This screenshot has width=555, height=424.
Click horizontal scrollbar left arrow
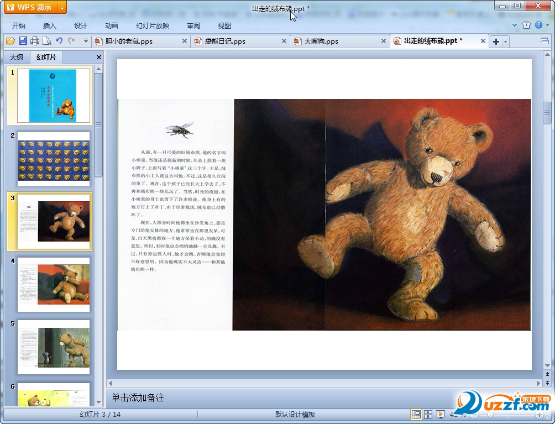111,383
